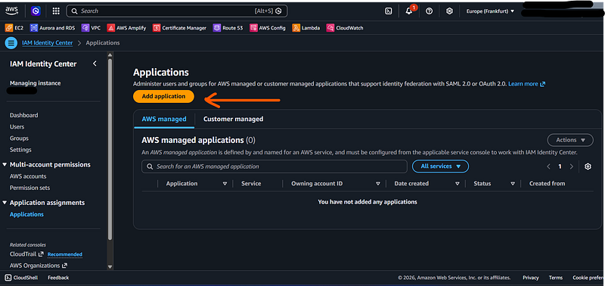
Task: Open the Privacy link in footer
Action: (x=531, y=278)
